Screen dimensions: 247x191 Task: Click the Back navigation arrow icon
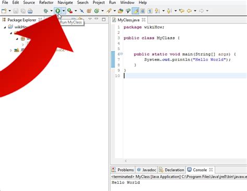[189, 11]
